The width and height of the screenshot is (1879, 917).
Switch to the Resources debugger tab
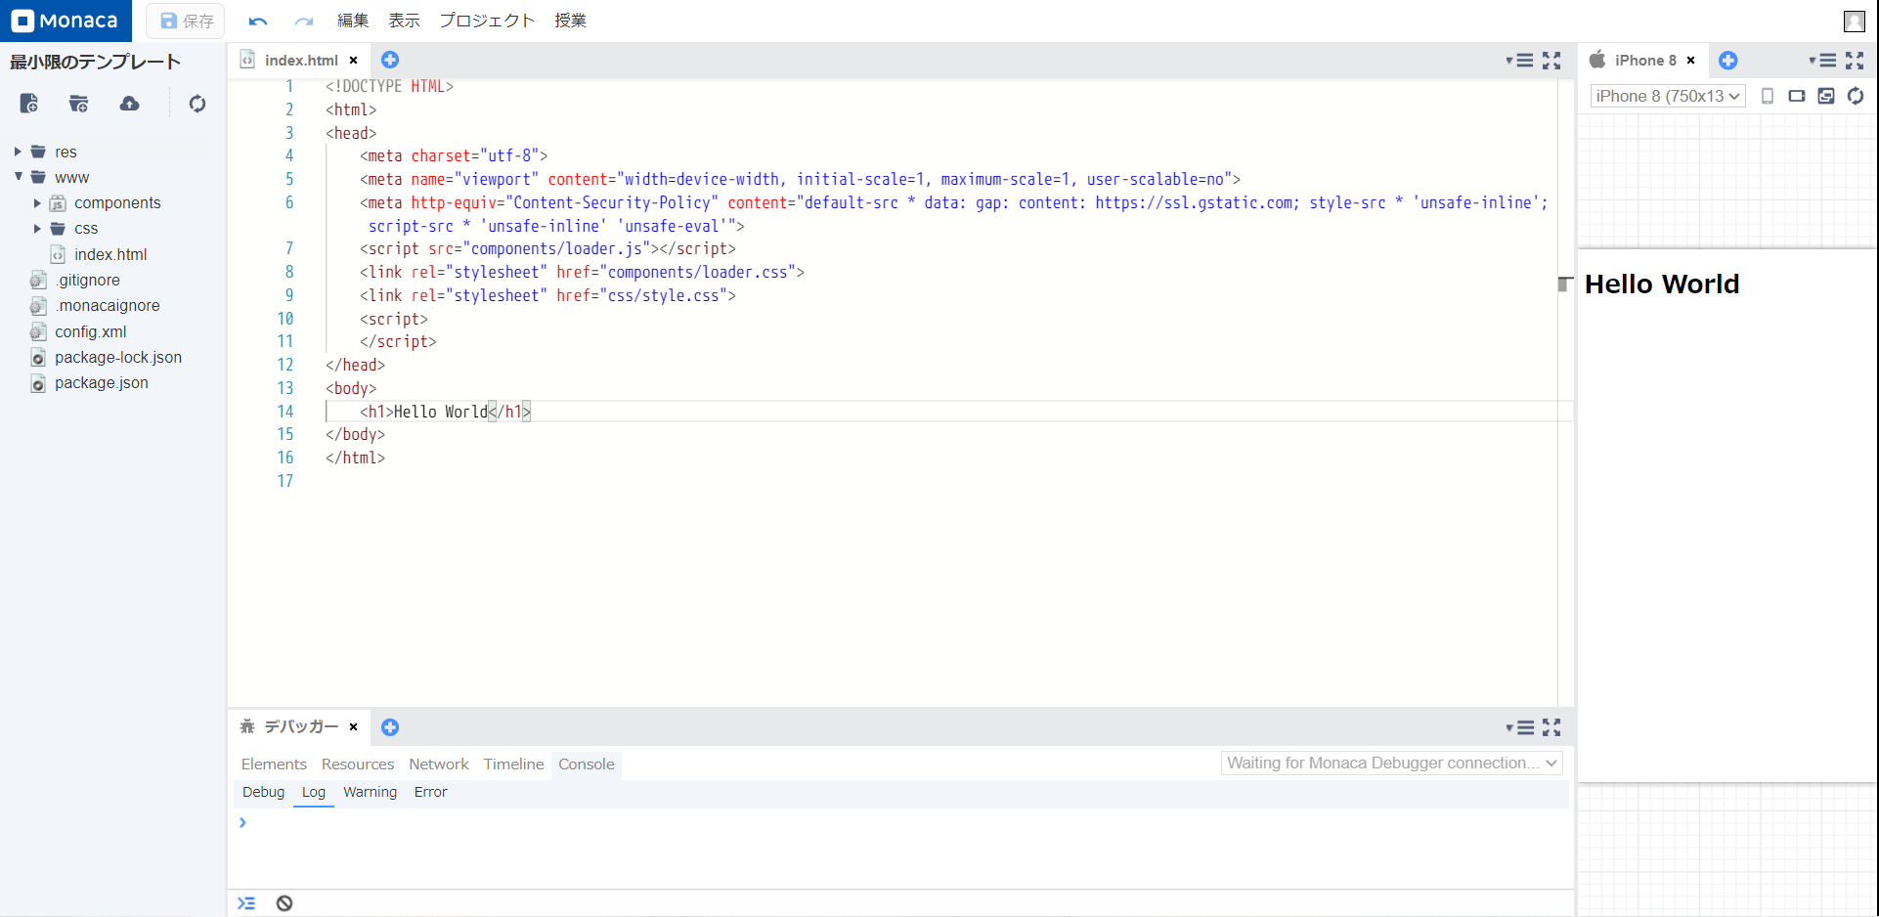pyautogui.click(x=358, y=764)
